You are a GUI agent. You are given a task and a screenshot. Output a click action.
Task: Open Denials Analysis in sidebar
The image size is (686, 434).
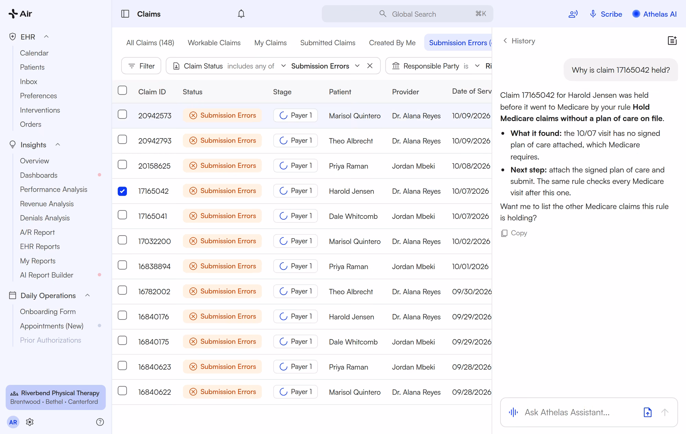(45, 218)
